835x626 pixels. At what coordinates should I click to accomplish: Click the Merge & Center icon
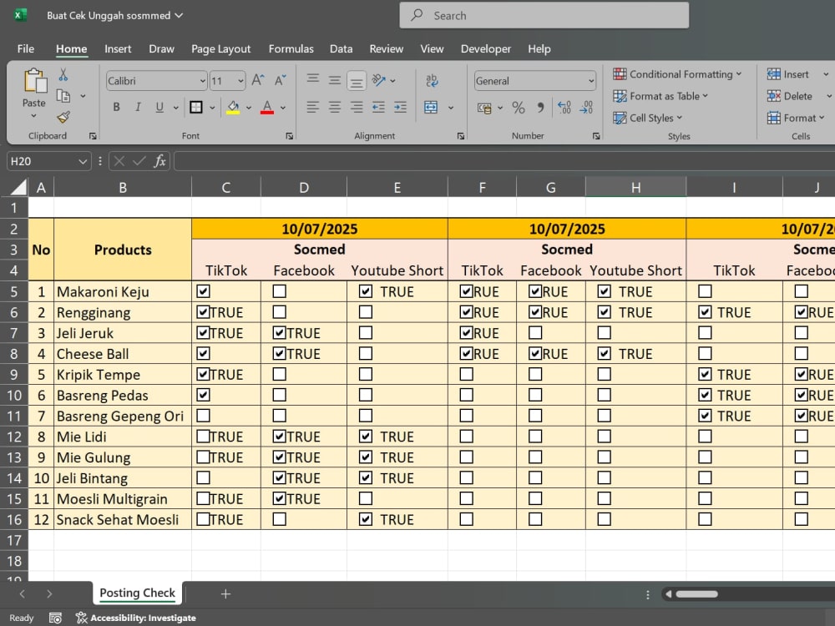tap(431, 108)
